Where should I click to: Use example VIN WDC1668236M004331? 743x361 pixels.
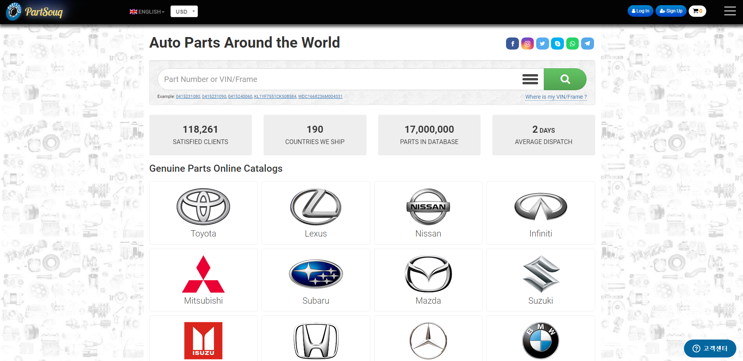pos(320,96)
